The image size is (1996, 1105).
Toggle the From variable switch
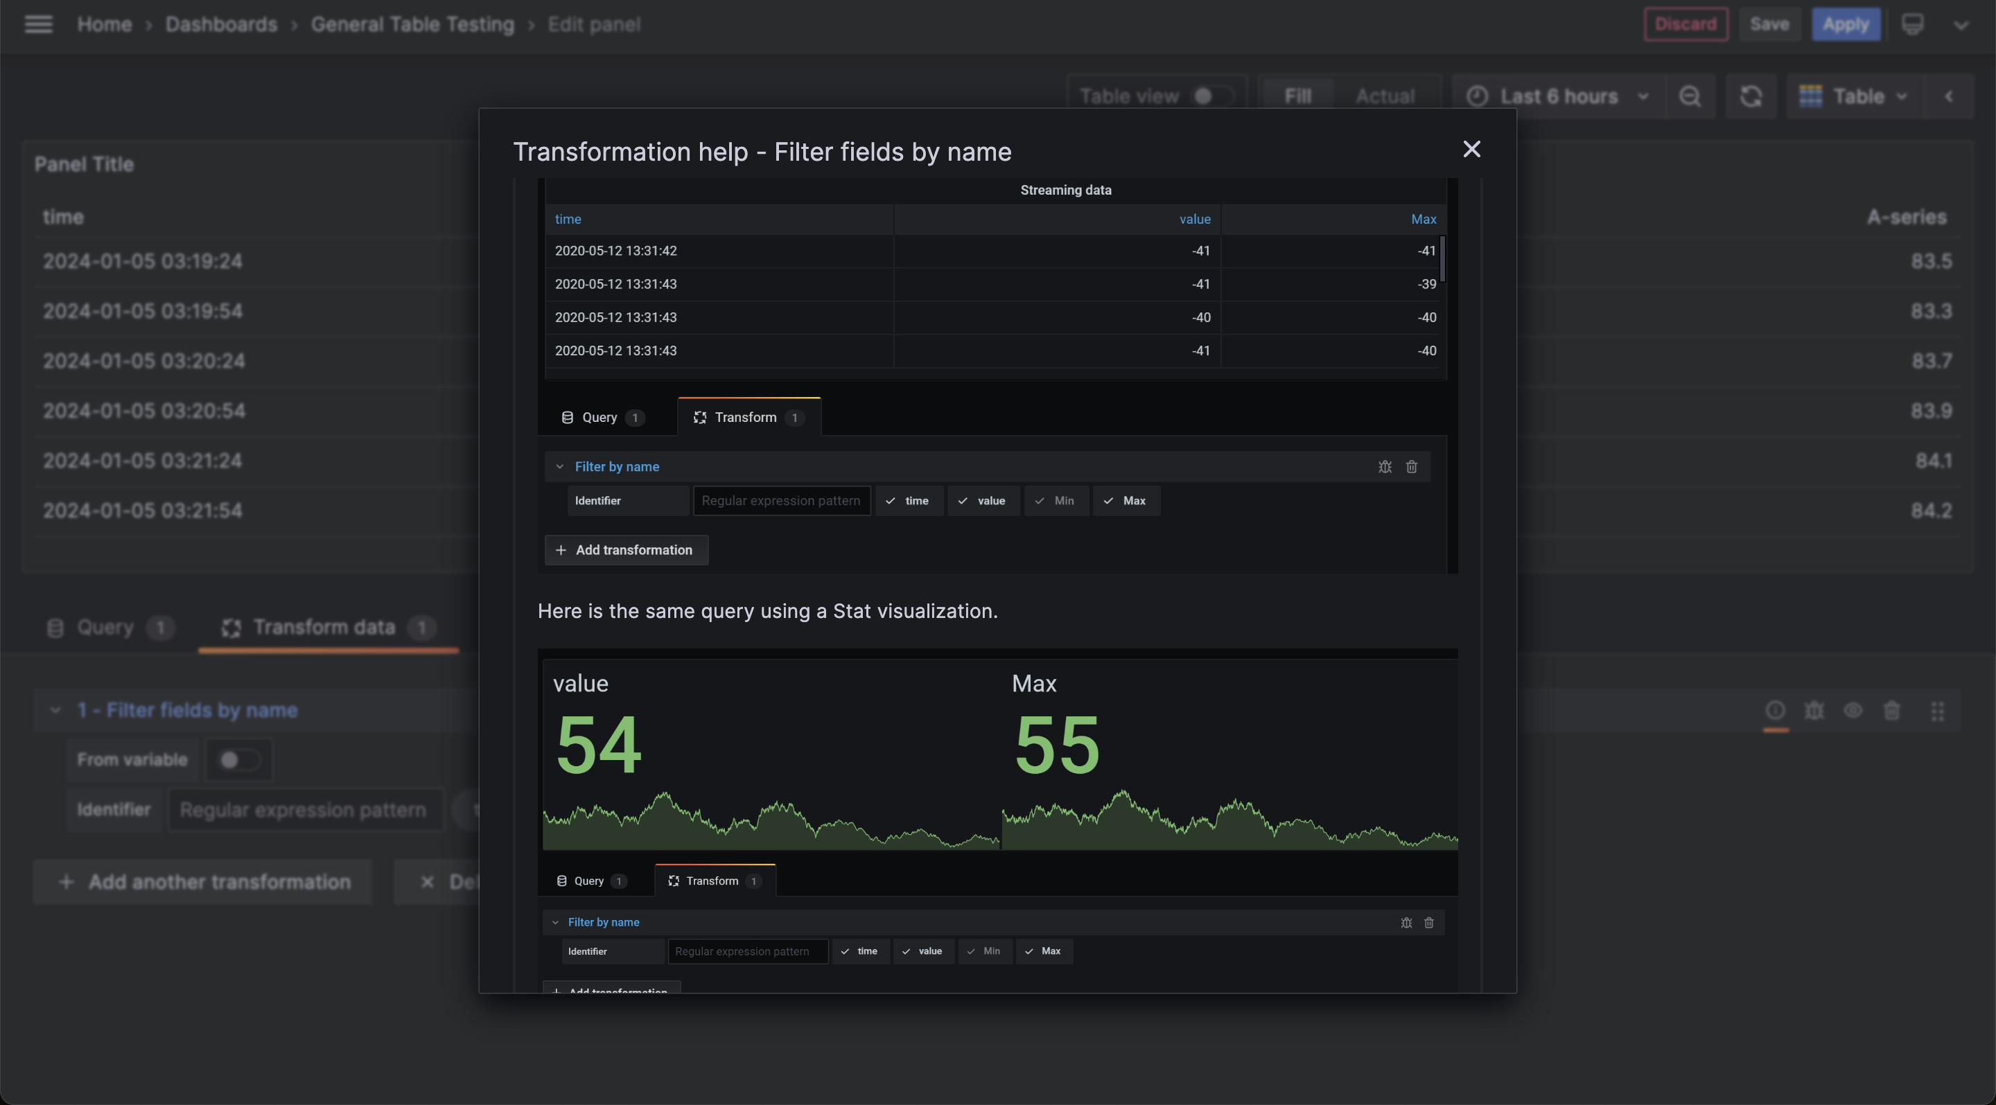click(x=238, y=759)
